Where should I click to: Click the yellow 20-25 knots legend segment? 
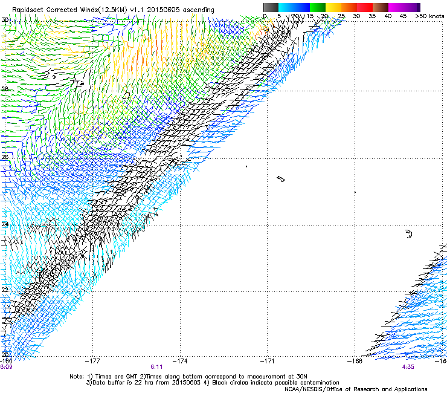(333, 7)
